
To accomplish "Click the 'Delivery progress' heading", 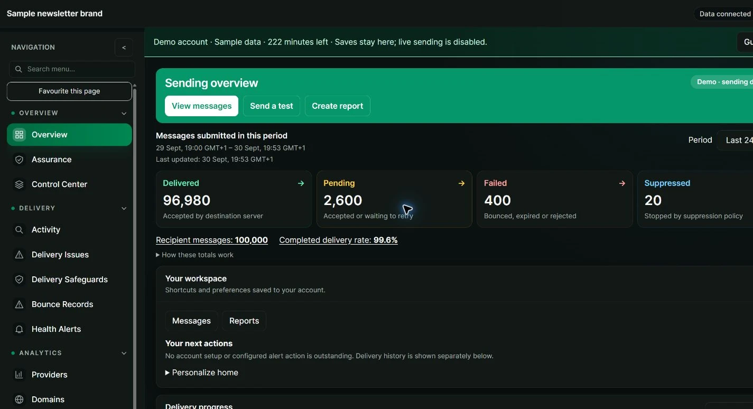I will pos(199,406).
